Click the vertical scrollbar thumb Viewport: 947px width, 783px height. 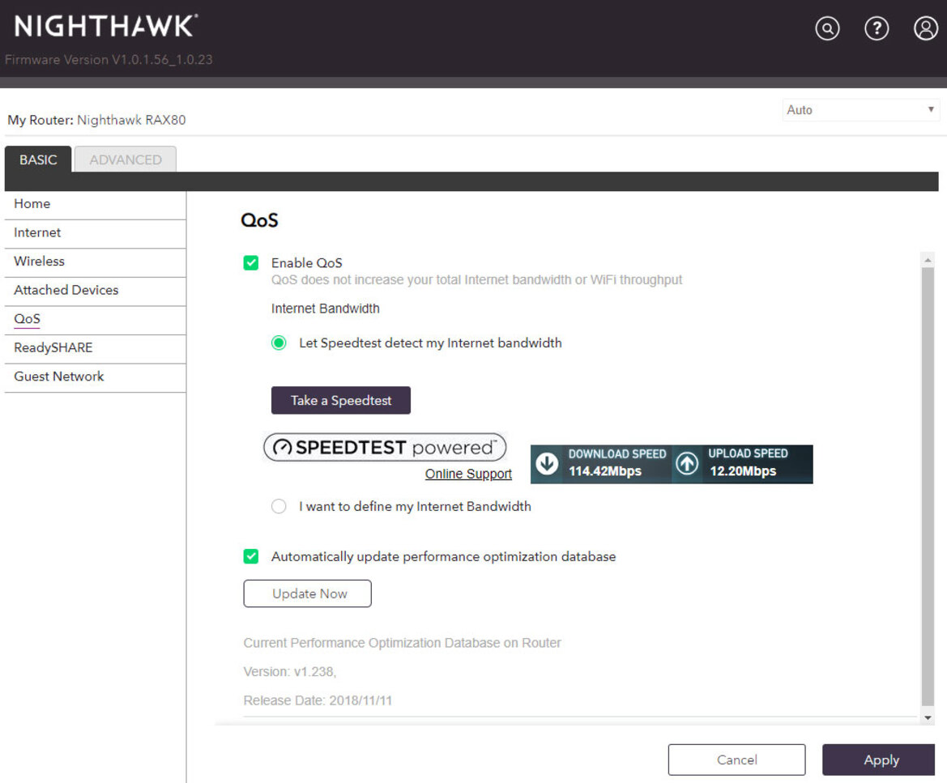coord(928,486)
